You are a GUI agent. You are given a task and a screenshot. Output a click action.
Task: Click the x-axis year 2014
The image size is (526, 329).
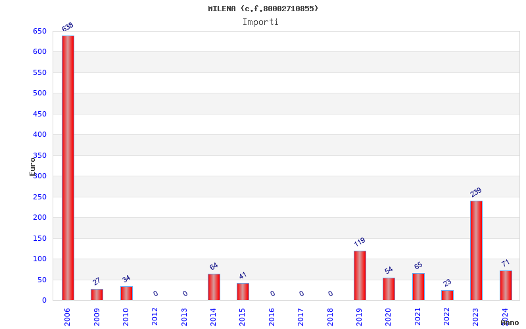213,317
